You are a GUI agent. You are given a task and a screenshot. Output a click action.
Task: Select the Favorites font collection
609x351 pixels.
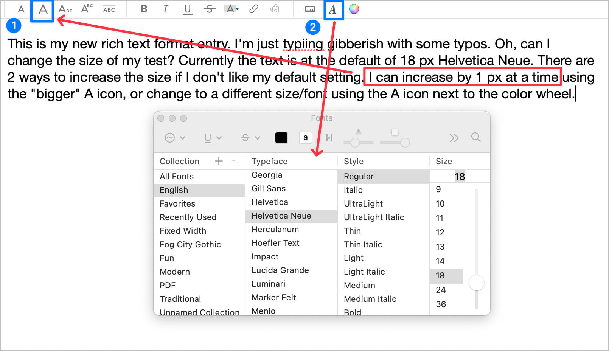[177, 203]
